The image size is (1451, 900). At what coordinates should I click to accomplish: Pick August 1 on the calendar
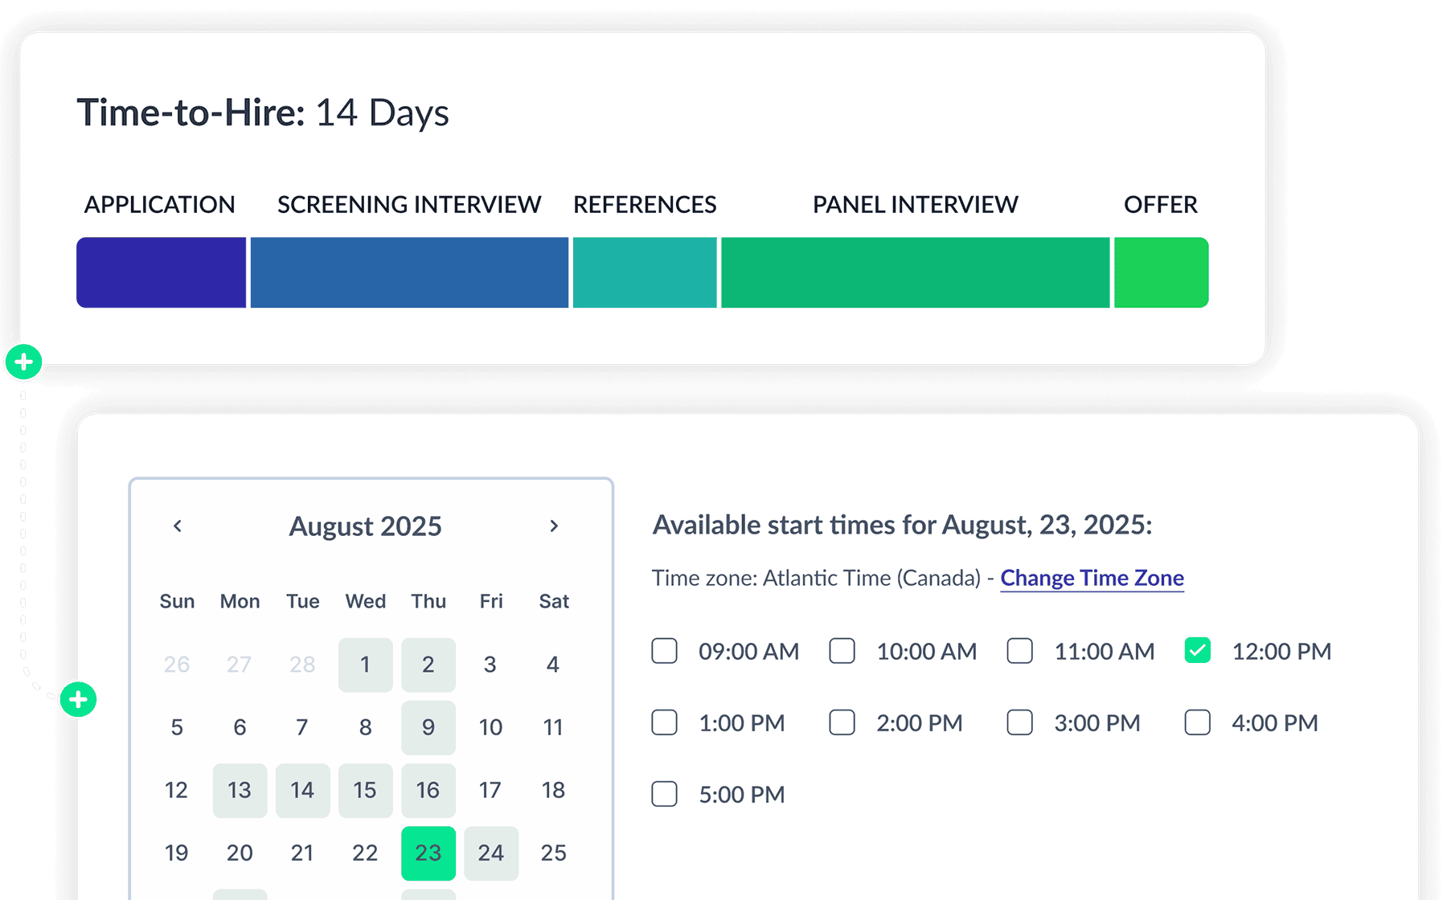click(x=366, y=665)
